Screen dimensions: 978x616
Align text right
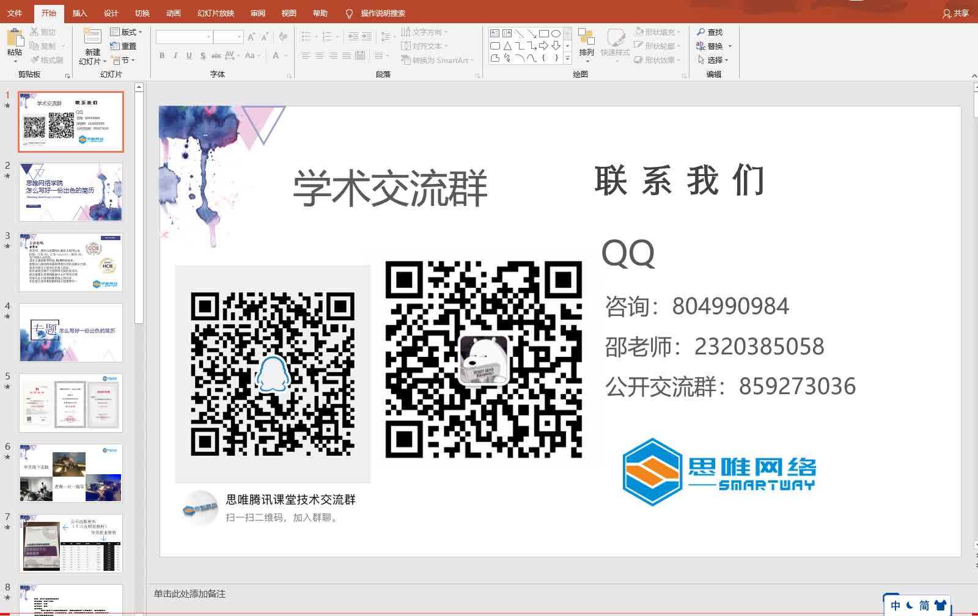tap(333, 56)
